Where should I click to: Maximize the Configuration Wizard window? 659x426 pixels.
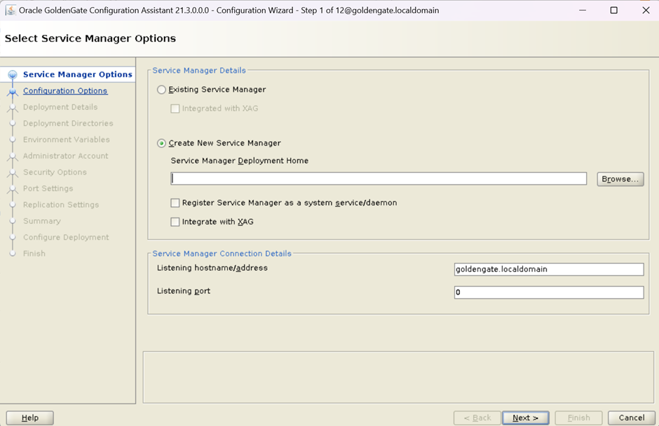point(613,10)
